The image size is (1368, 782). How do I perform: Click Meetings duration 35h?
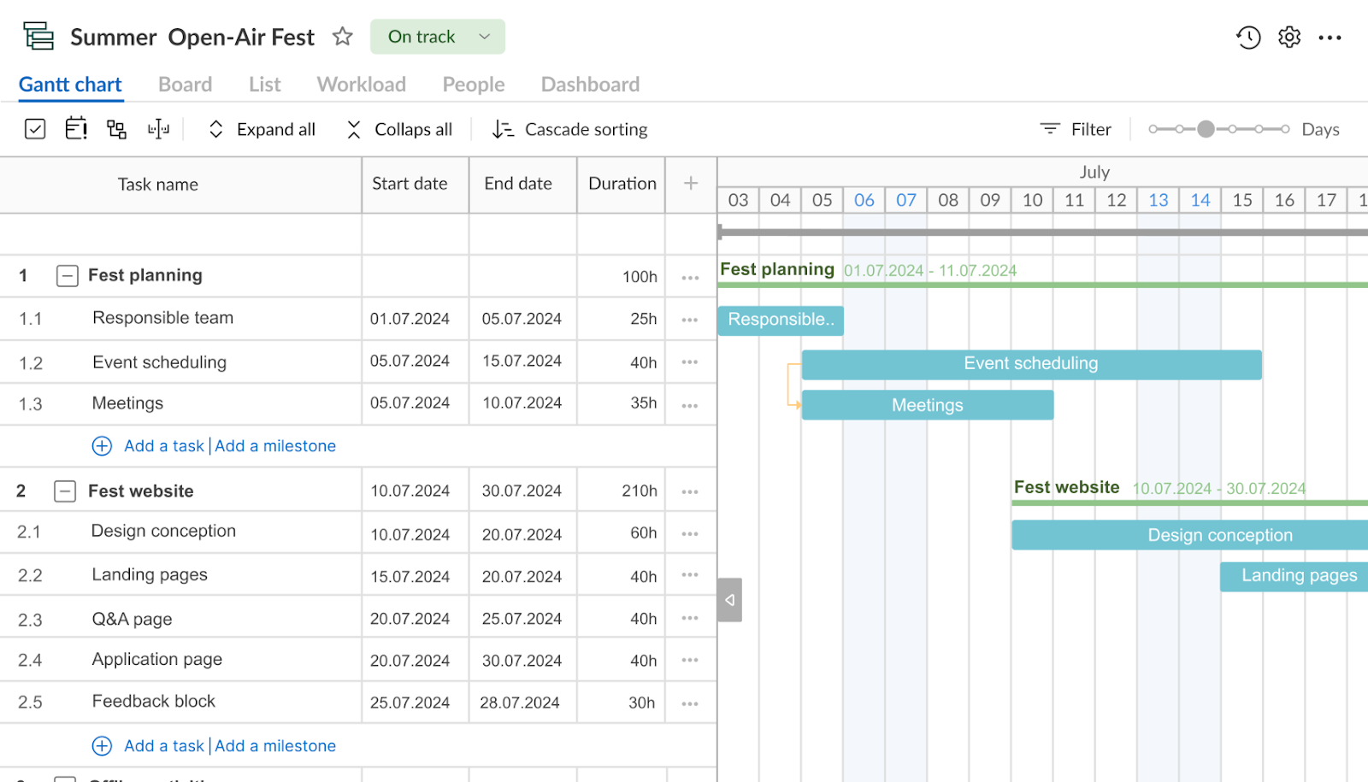[x=643, y=403]
